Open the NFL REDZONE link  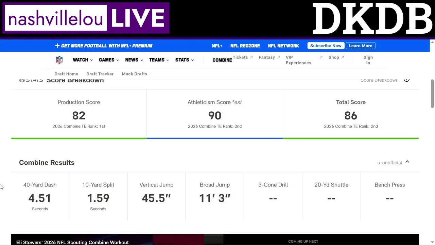point(245,46)
